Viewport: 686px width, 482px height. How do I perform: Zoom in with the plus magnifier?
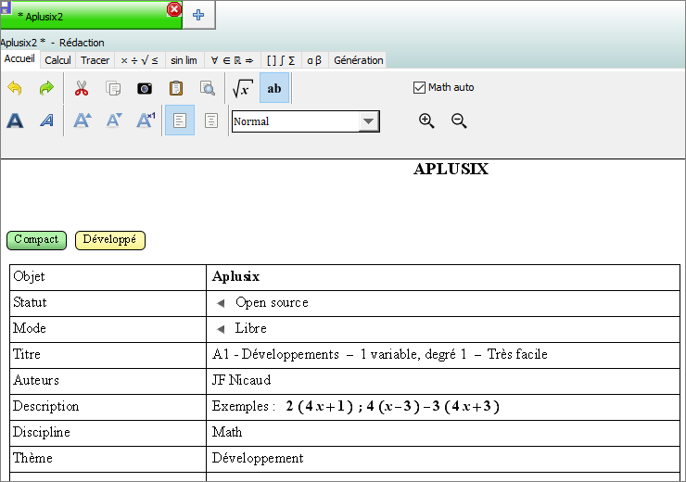(426, 120)
